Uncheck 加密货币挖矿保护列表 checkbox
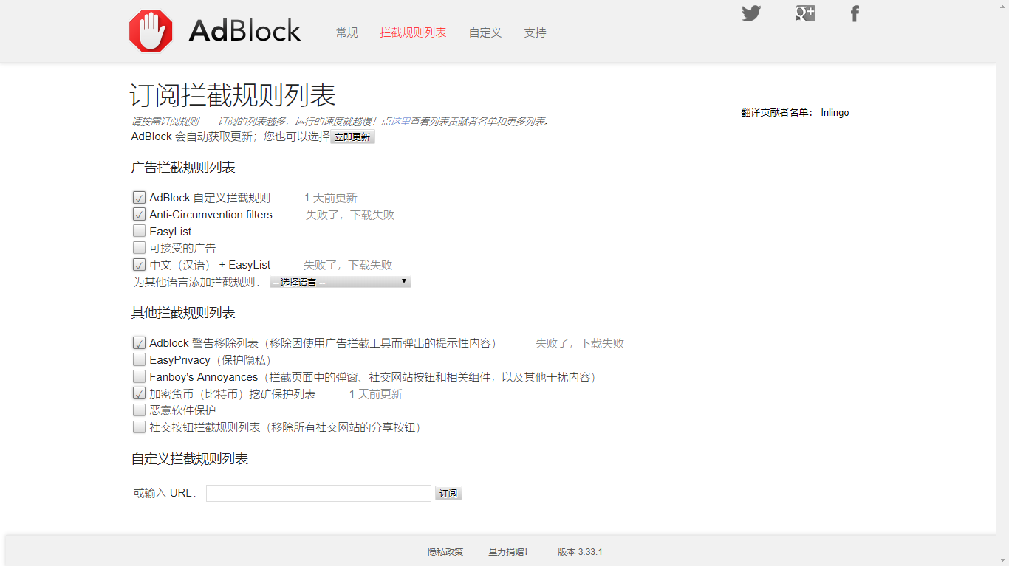1009x566 pixels. click(x=139, y=394)
